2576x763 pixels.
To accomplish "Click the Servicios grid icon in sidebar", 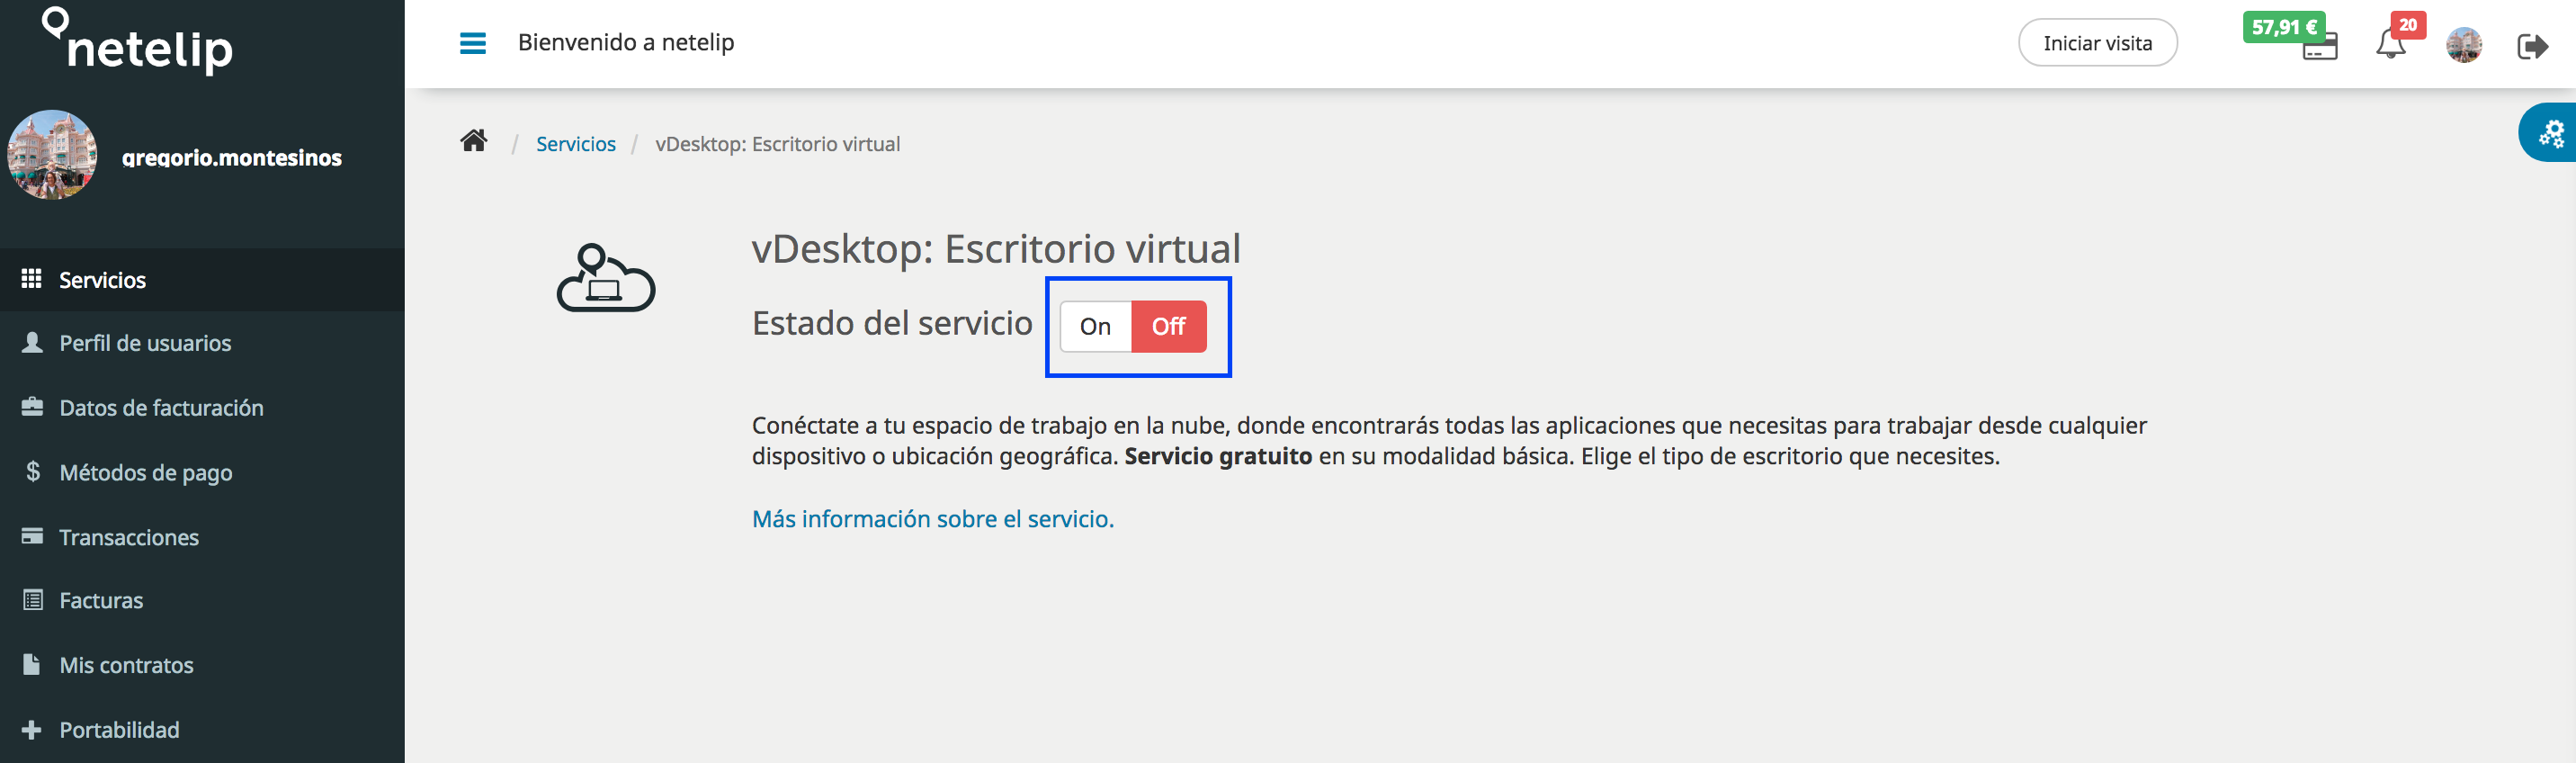I will (32, 278).
